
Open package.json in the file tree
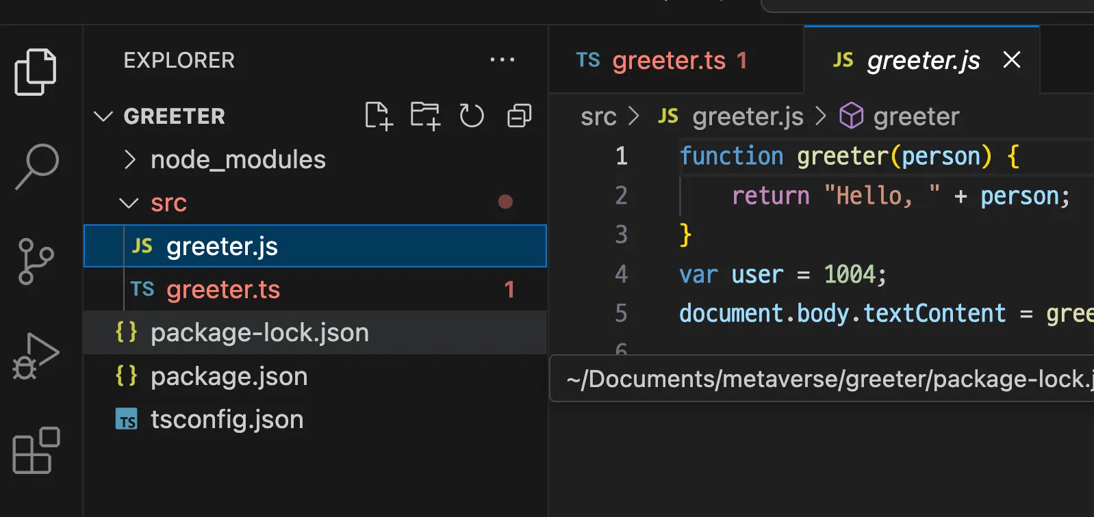229,377
